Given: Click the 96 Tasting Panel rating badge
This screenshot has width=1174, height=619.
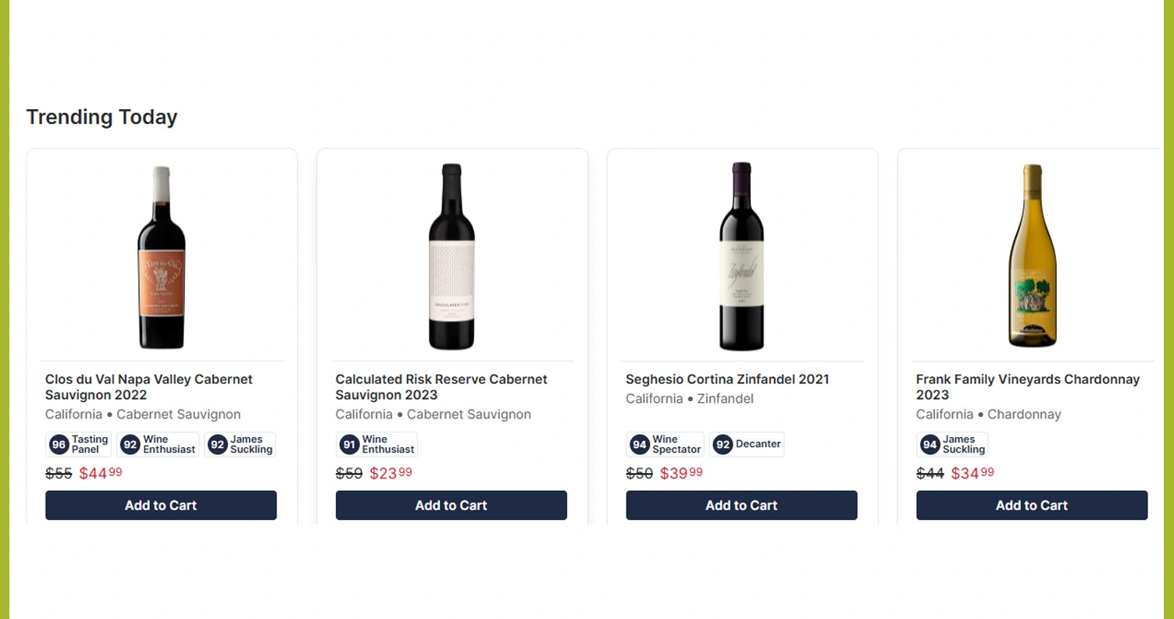Looking at the screenshot, I should (79, 445).
